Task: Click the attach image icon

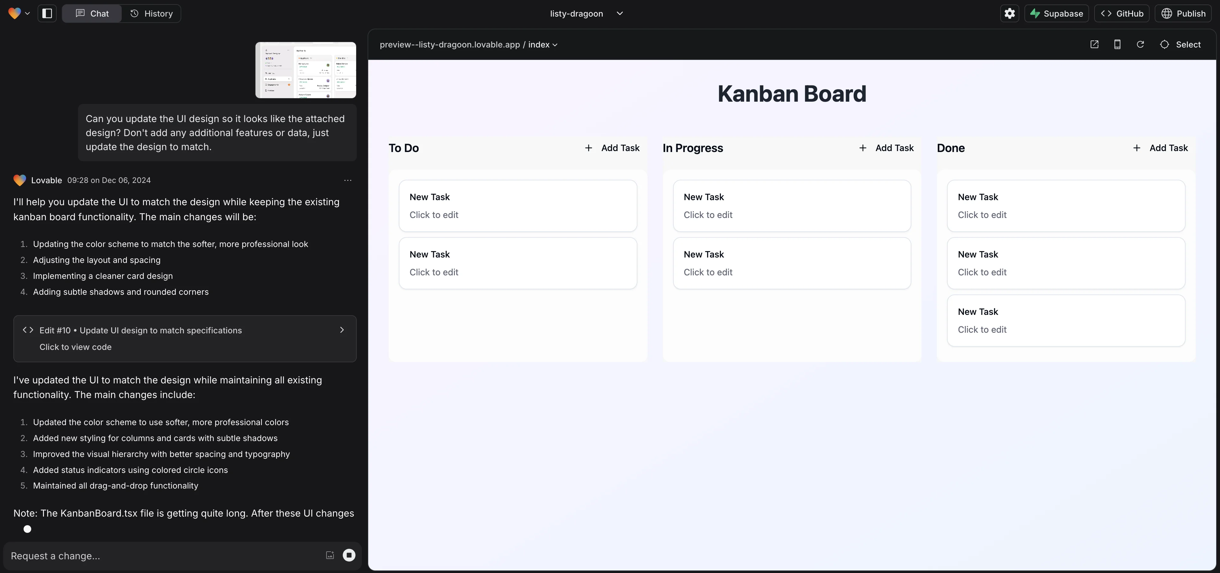Action: 330,555
